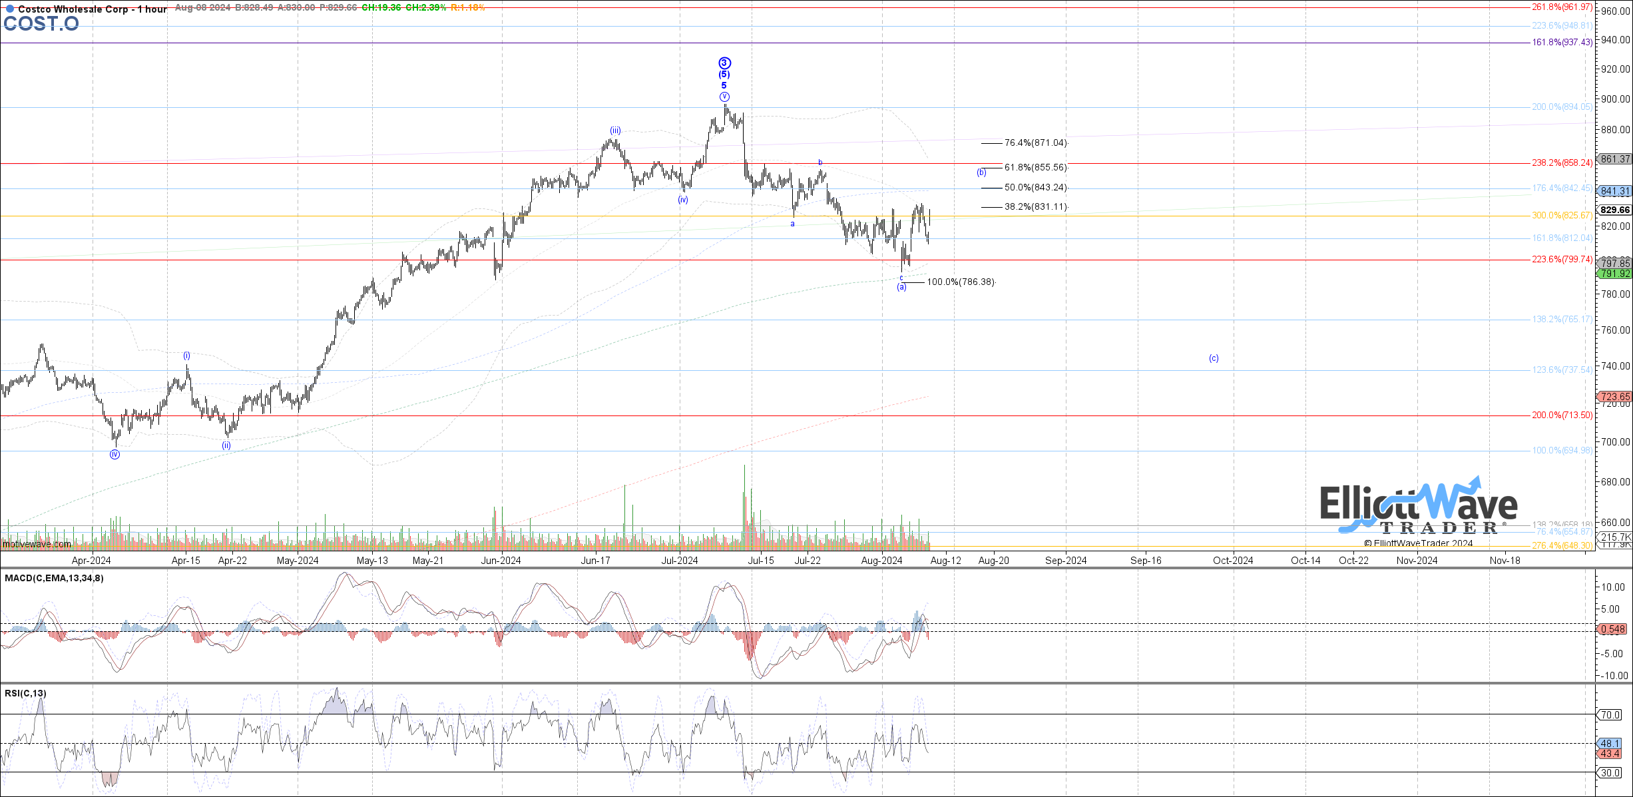Select the (ii) wave label near Apr-22
The image size is (1633, 797).
226,445
